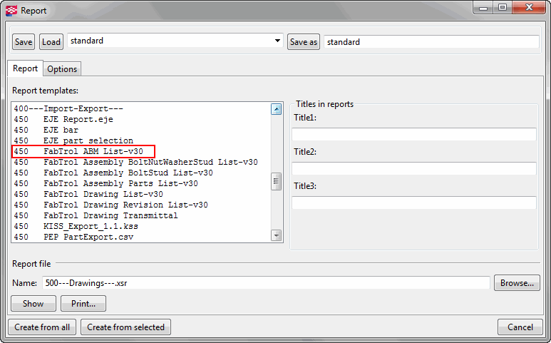Viewport: 551px width, 343px height.
Task: Click the report file Name field
Action: coord(266,282)
